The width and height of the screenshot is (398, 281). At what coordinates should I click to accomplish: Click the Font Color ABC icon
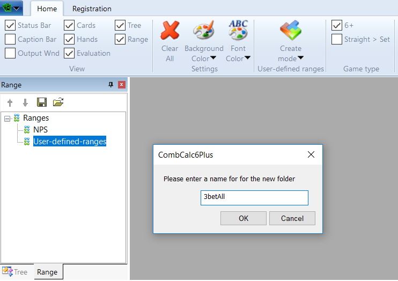tap(238, 31)
